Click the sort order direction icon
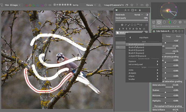 click(x=100, y=5)
